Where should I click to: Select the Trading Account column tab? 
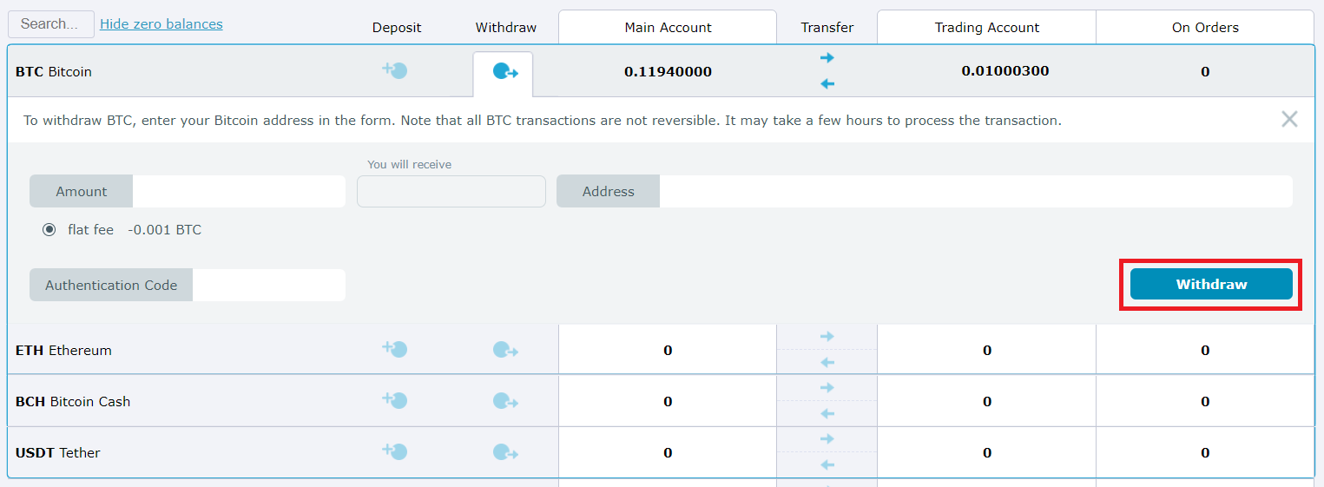[x=986, y=28]
